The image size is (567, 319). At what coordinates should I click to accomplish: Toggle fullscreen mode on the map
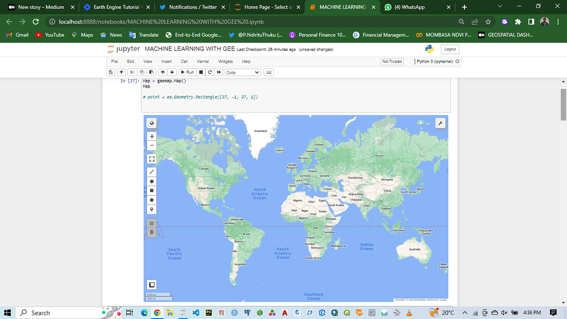point(151,159)
